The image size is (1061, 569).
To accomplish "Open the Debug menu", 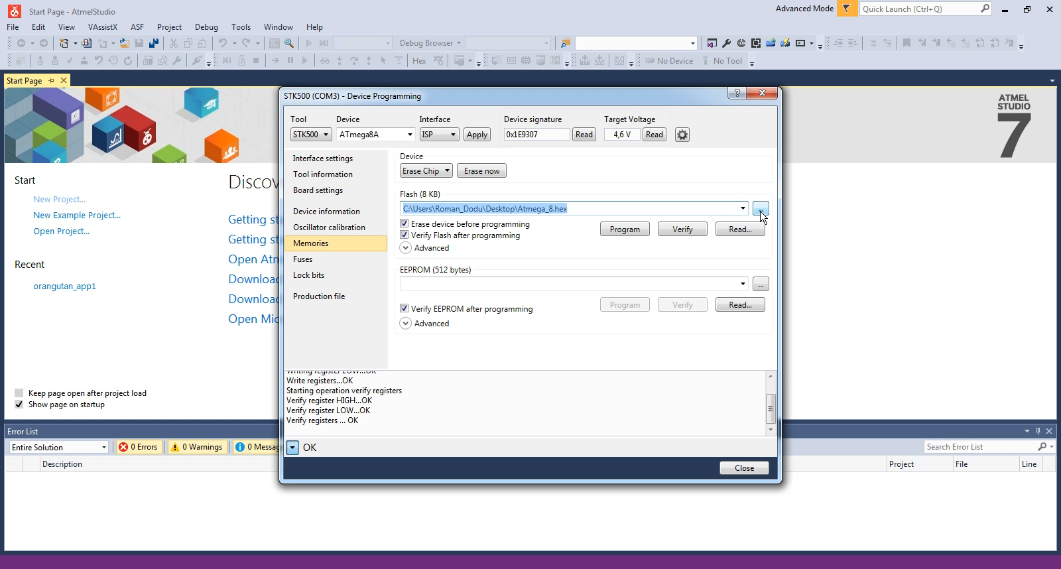I will (x=206, y=27).
